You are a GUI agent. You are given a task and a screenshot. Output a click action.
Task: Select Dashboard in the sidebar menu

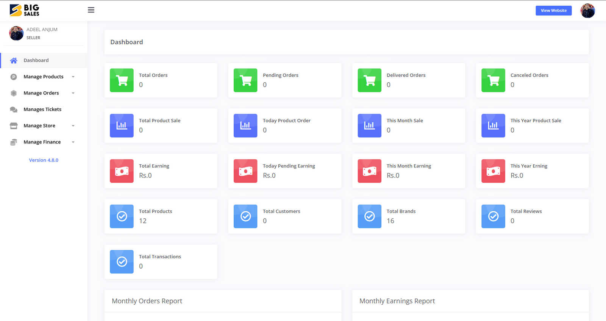pyautogui.click(x=36, y=60)
